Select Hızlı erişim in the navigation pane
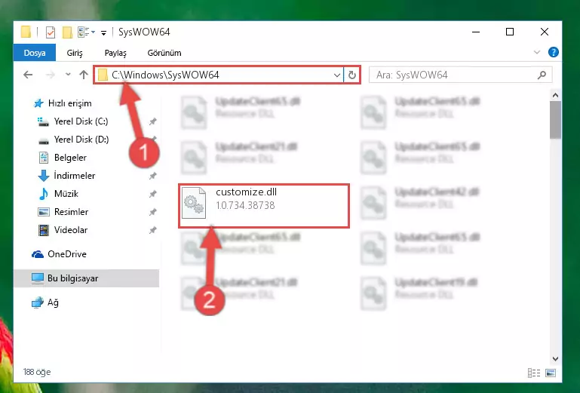 (x=70, y=103)
